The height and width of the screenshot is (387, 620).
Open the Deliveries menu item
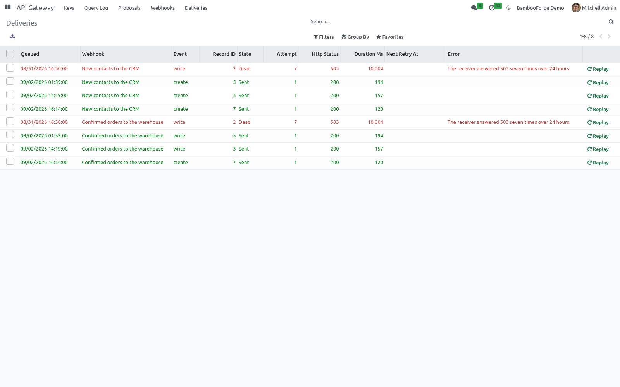196,8
